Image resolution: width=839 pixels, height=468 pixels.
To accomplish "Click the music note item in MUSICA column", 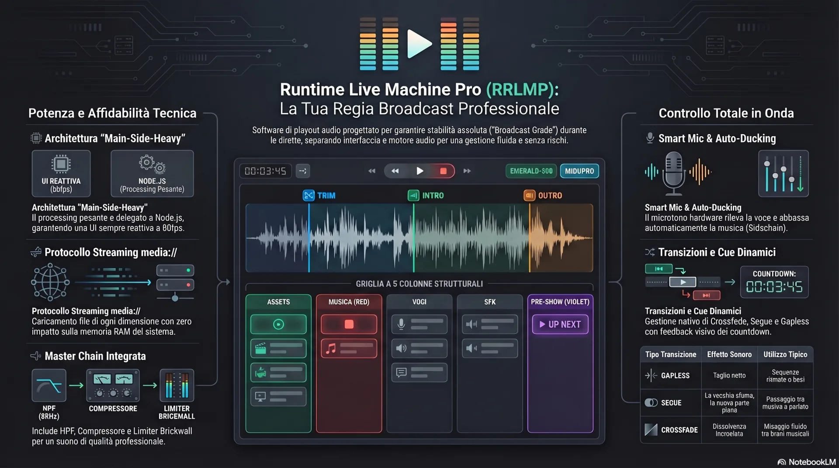I will [349, 348].
